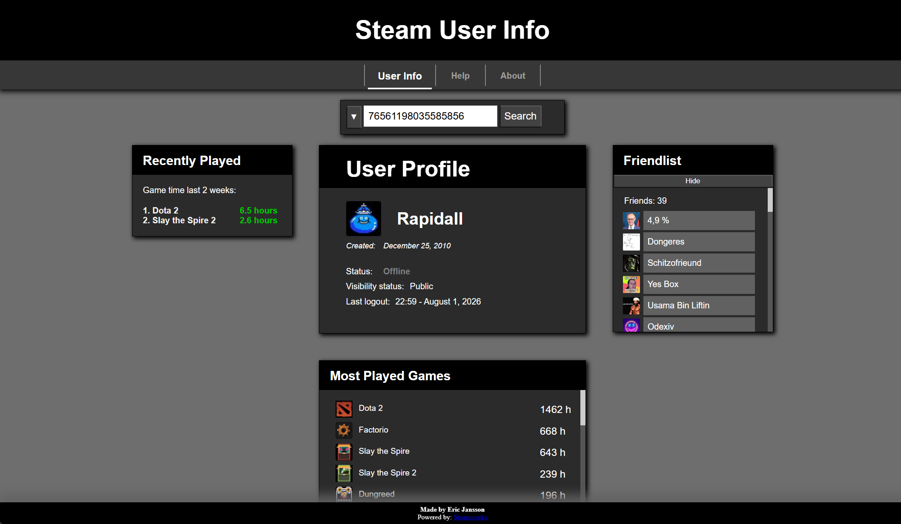The height and width of the screenshot is (524, 901).
Task: Click the Rapidall username heading
Action: point(430,219)
